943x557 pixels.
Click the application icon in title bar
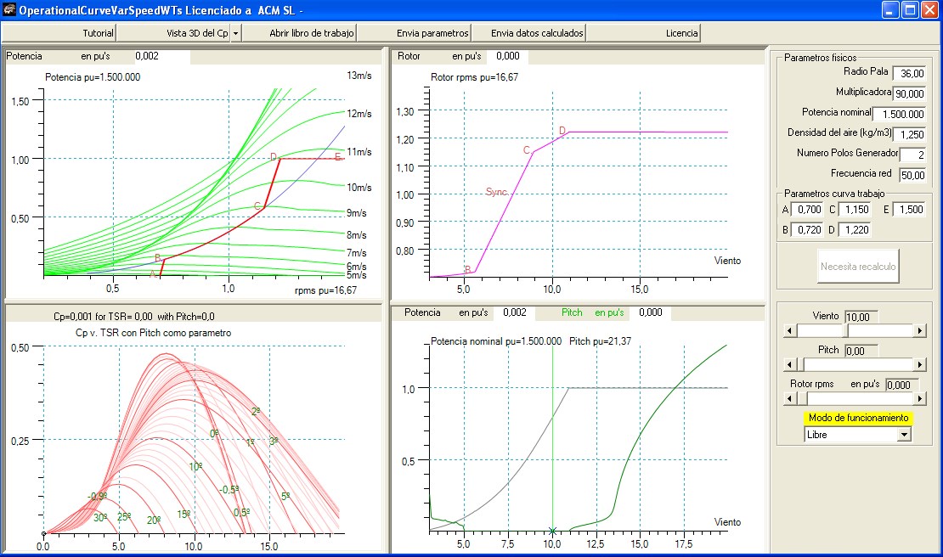(x=9, y=9)
